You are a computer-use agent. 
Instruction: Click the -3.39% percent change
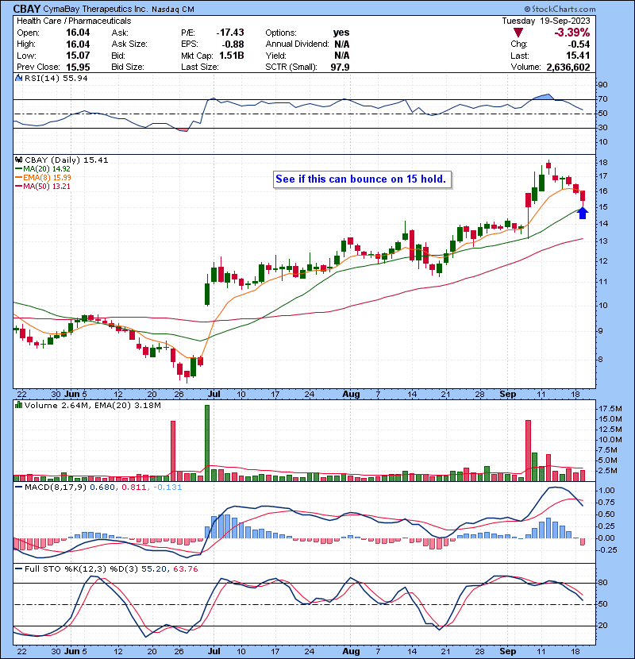pos(572,33)
